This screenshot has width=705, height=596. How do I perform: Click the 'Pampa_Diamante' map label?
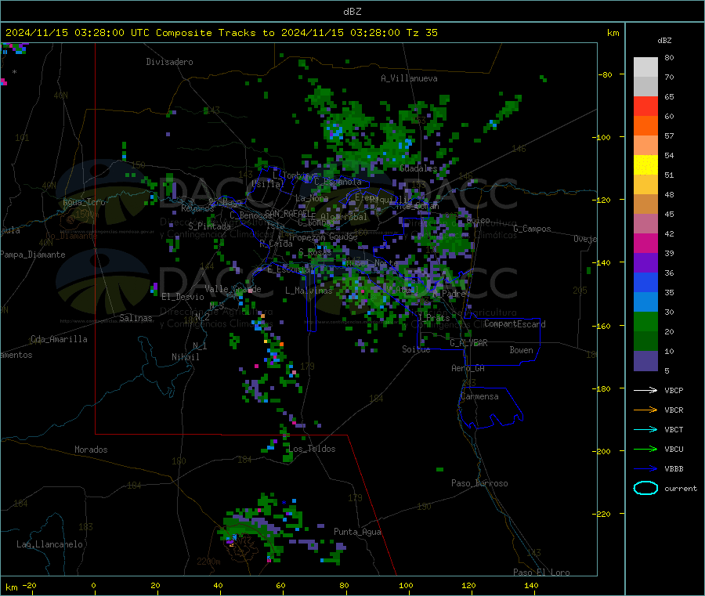tap(33, 255)
